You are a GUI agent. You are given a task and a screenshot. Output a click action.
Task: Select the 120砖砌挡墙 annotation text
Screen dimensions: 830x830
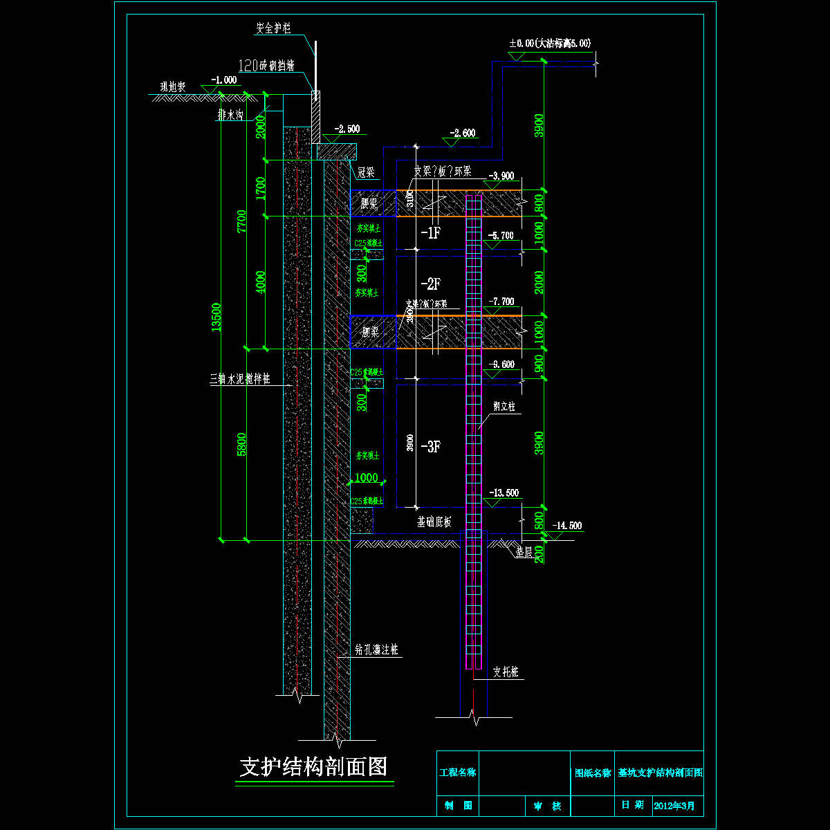coord(266,66)
